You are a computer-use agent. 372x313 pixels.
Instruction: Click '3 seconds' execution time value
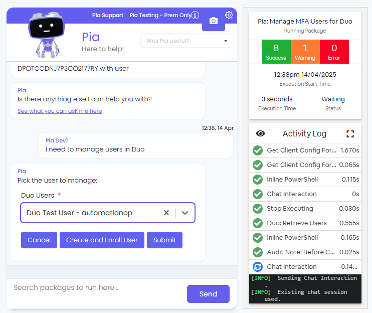coord(277,99)
